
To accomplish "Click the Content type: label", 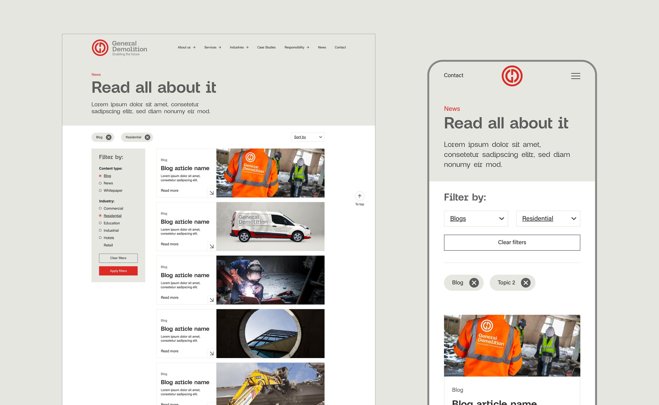I will [111, 168].
